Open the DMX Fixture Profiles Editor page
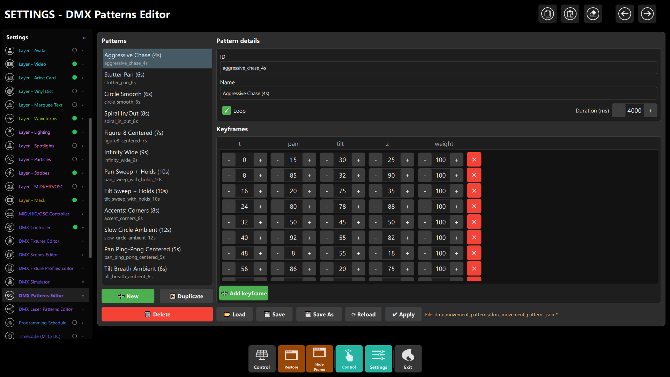 [46, 268]
